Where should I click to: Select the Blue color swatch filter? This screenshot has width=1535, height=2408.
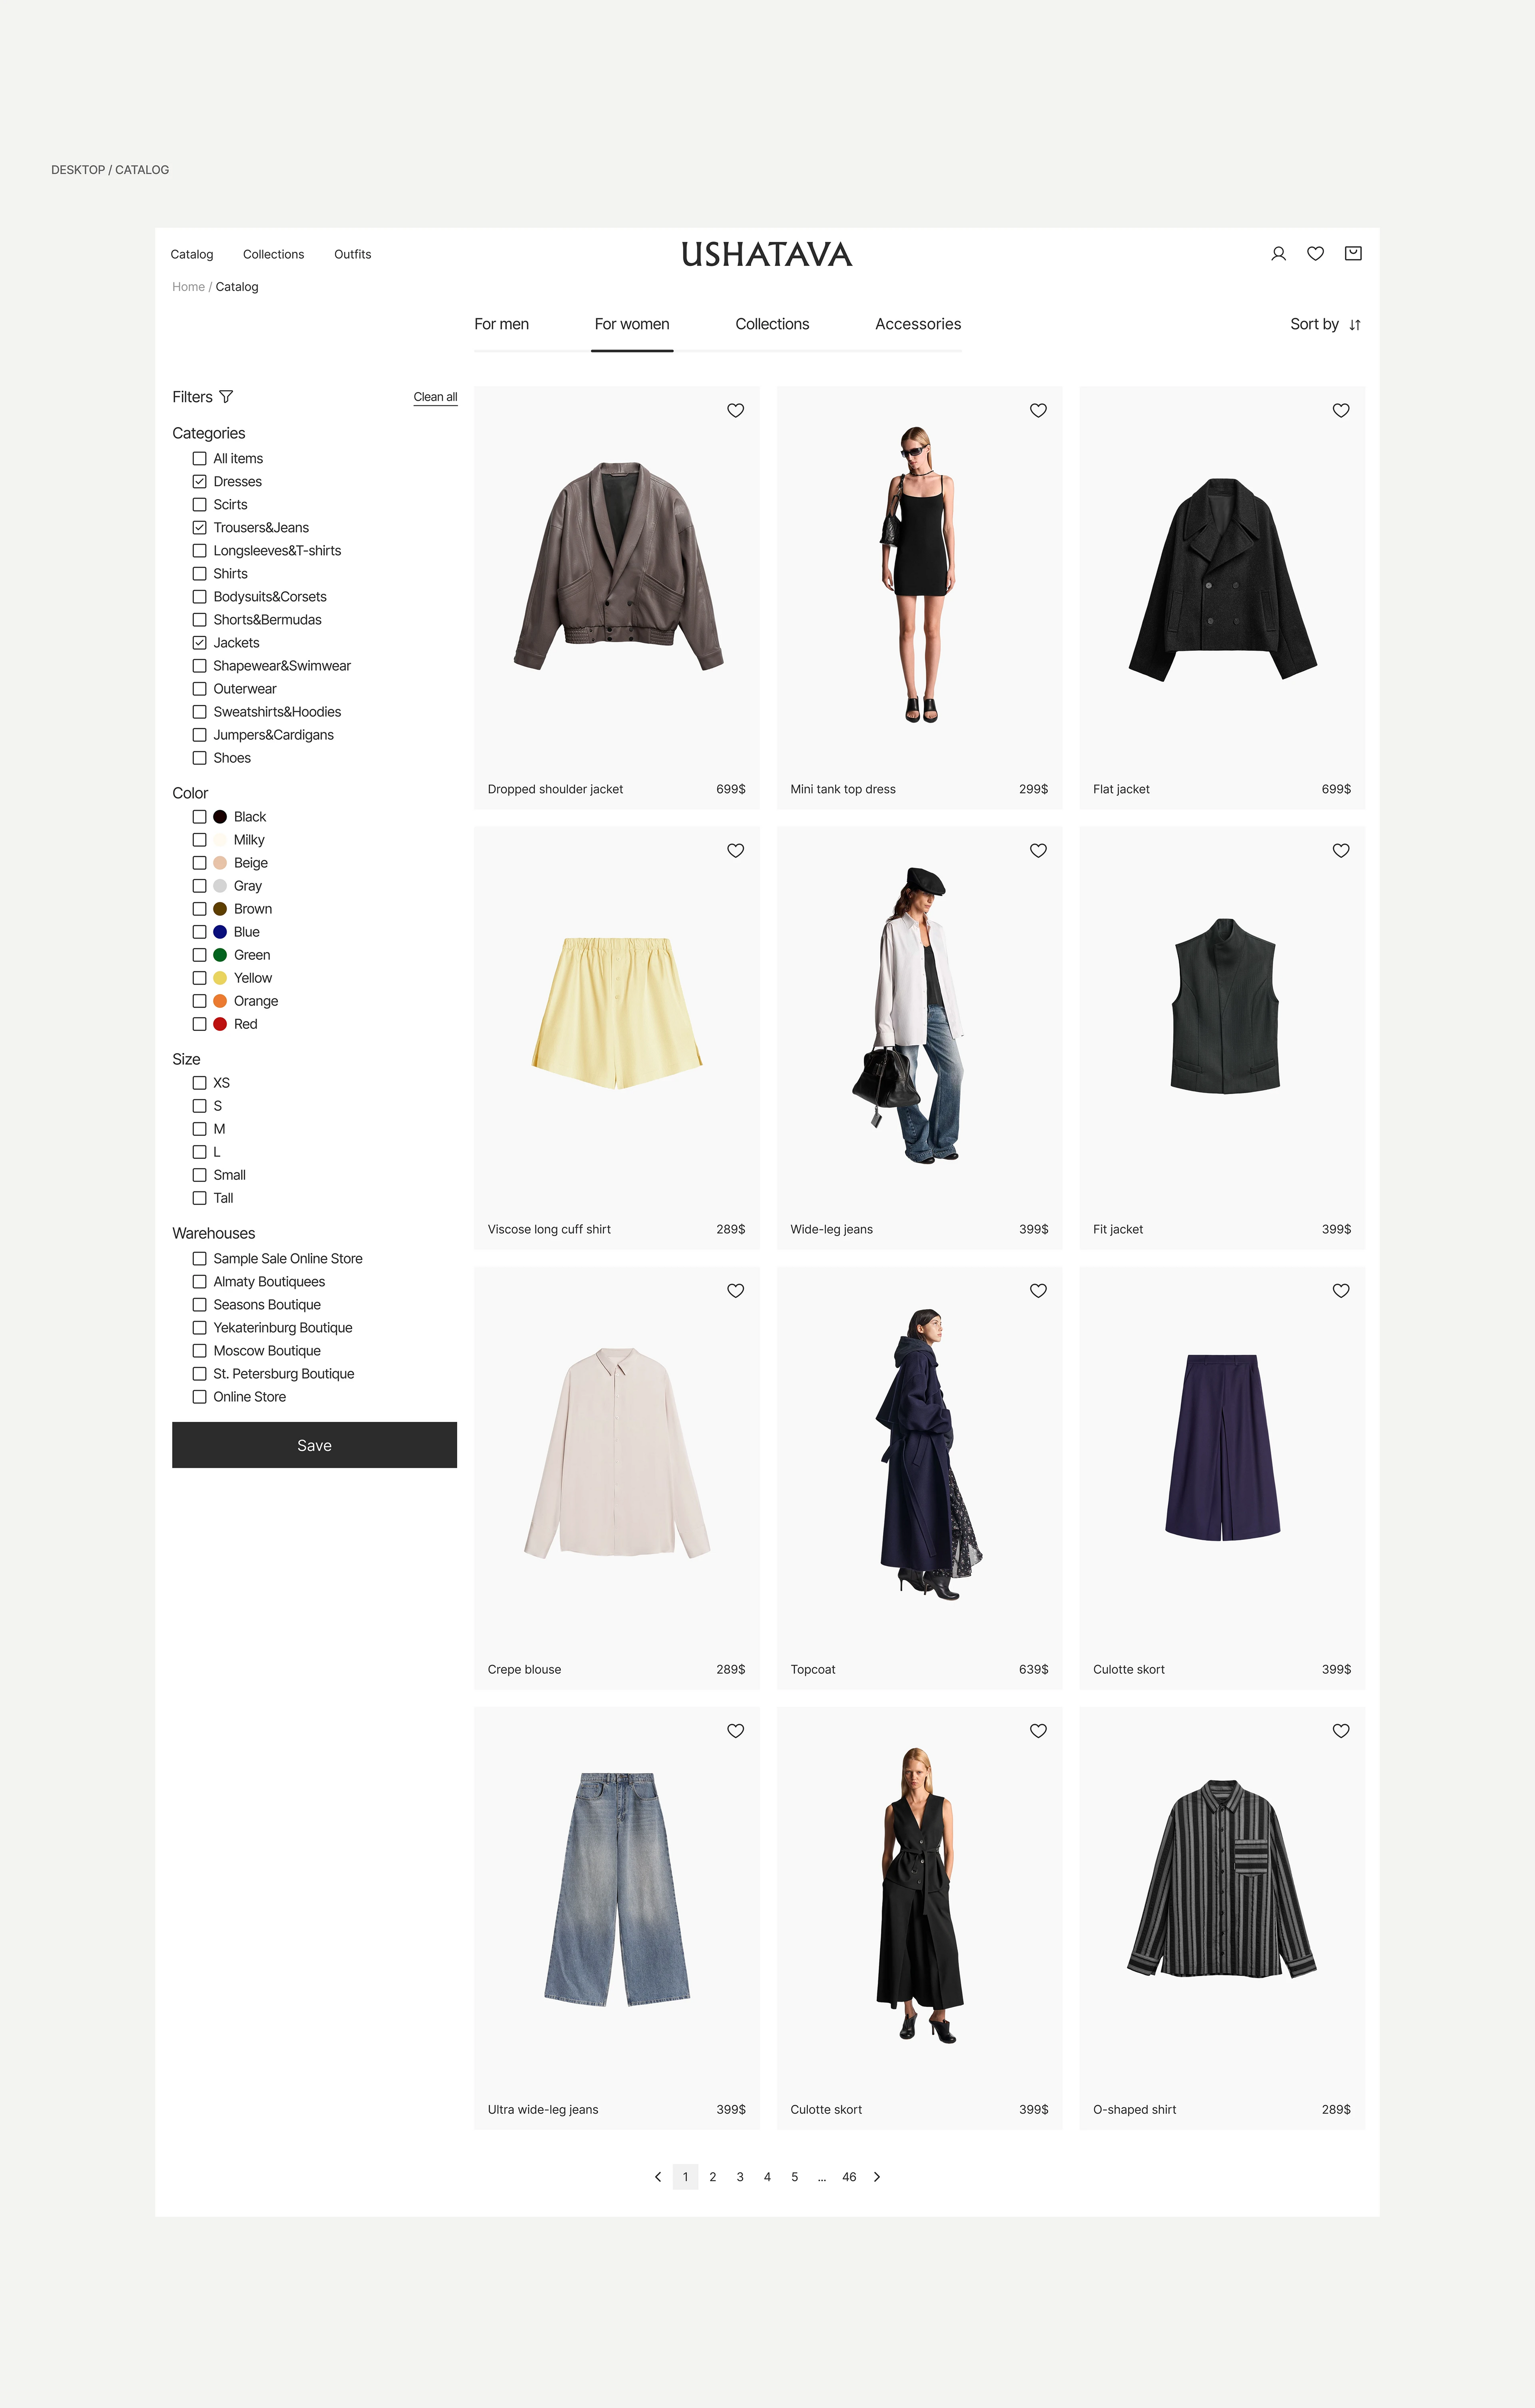point(220,932)
